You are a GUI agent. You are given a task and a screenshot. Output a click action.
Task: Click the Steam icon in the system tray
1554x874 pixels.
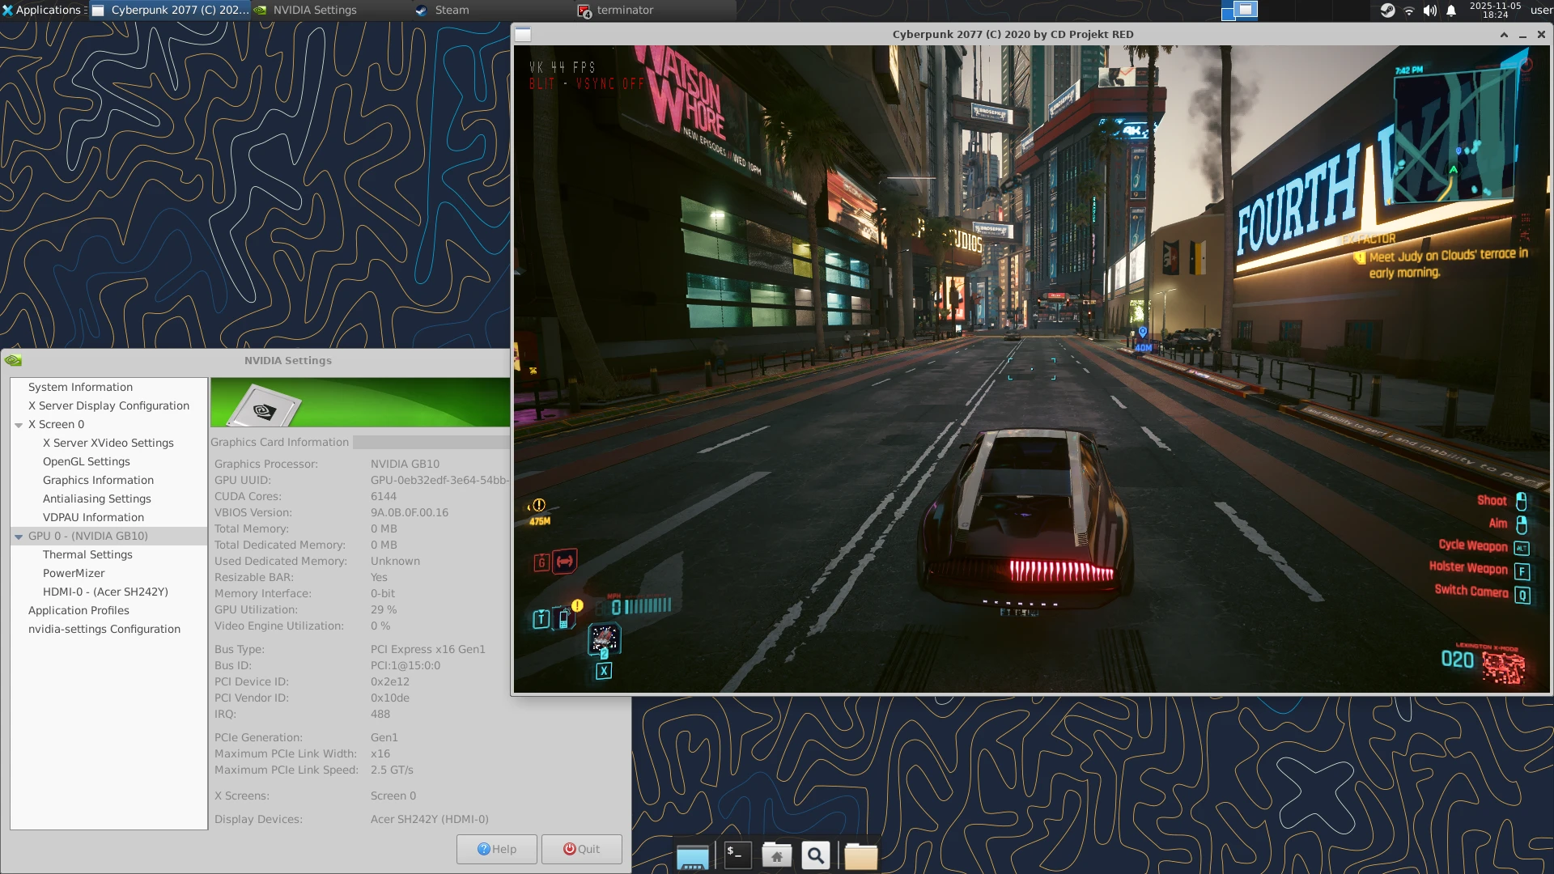point(1387,11)
